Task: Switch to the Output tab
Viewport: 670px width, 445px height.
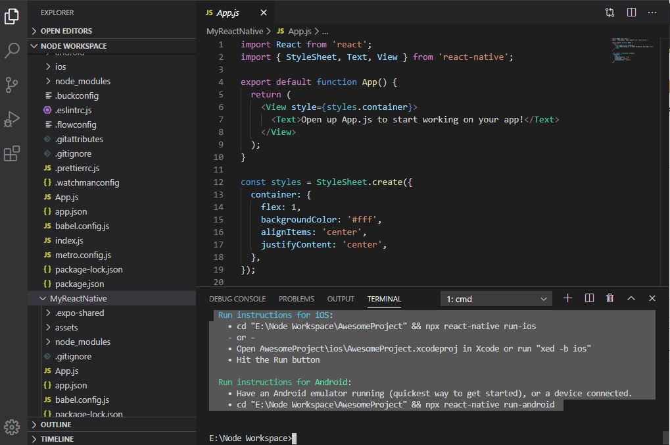Action: (x=341, y=299)
